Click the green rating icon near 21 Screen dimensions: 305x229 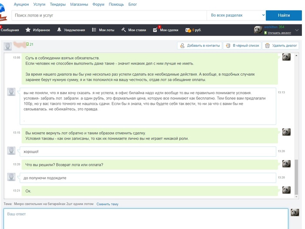pos(27,44)
